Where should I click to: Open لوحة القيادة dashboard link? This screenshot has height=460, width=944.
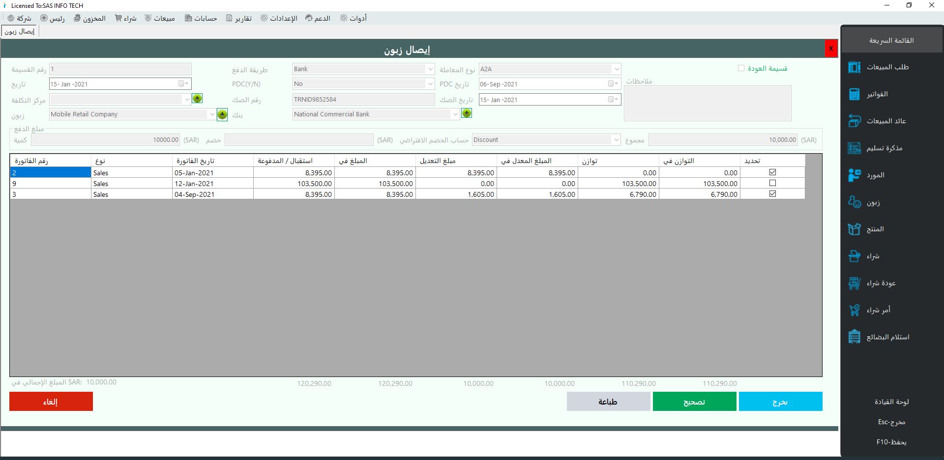click(x=891, y=402)
